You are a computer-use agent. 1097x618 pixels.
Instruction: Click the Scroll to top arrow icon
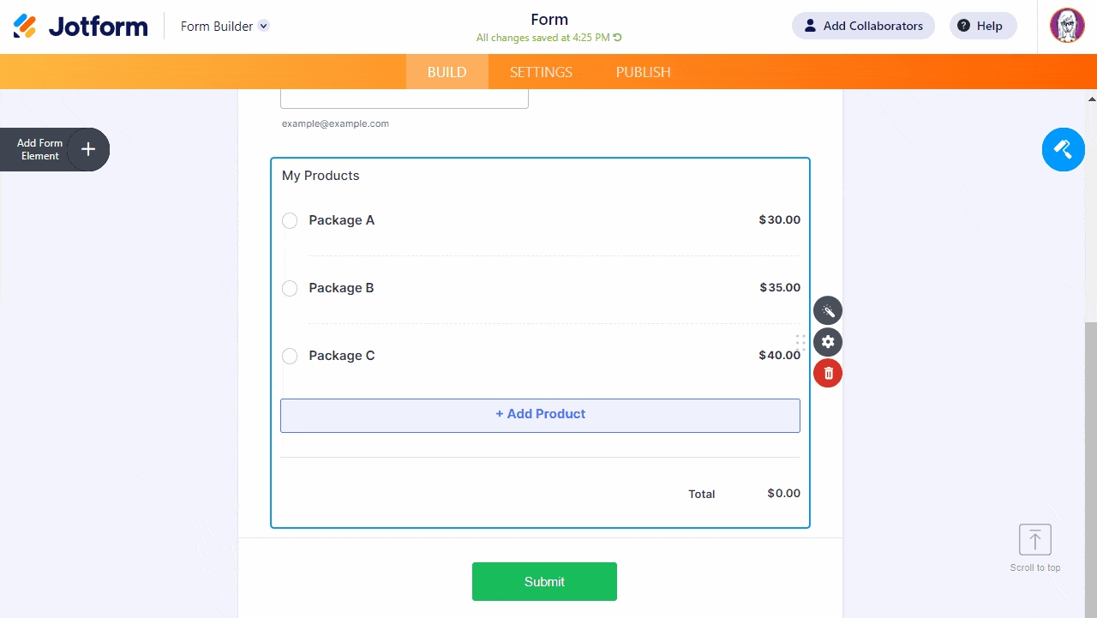coord(1035,540)
